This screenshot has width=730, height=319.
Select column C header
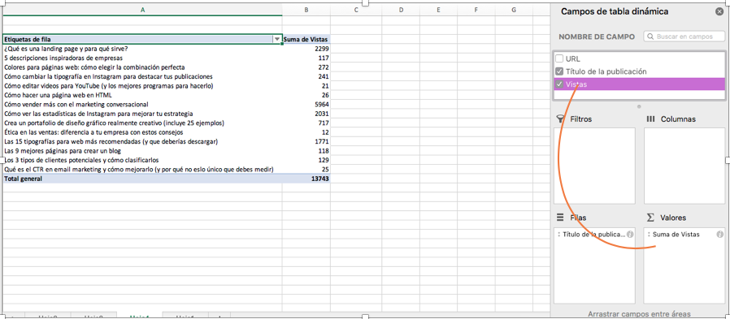click(x=356, y=10)
